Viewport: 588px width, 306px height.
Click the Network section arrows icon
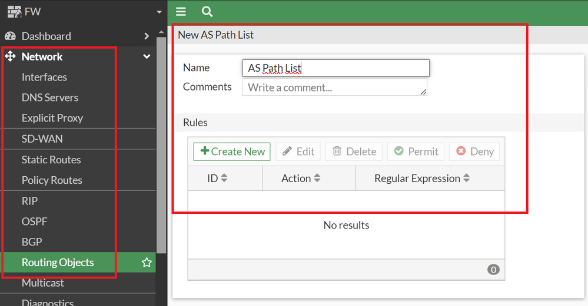coord(10,57)
